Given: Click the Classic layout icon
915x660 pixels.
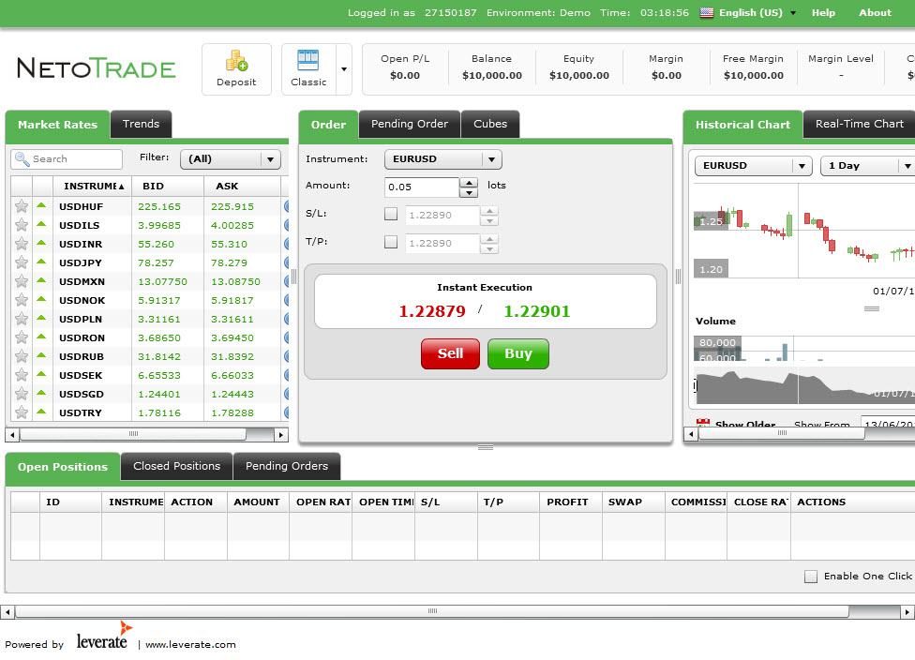Looking at the screenshot, I should [x=308, y=61].
